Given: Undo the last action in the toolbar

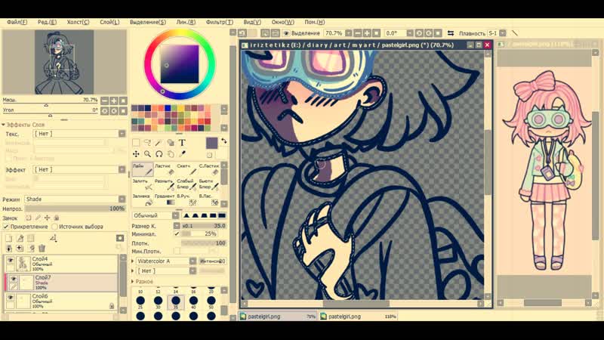Looking at the screenshot, I should [x=242, y=33].
